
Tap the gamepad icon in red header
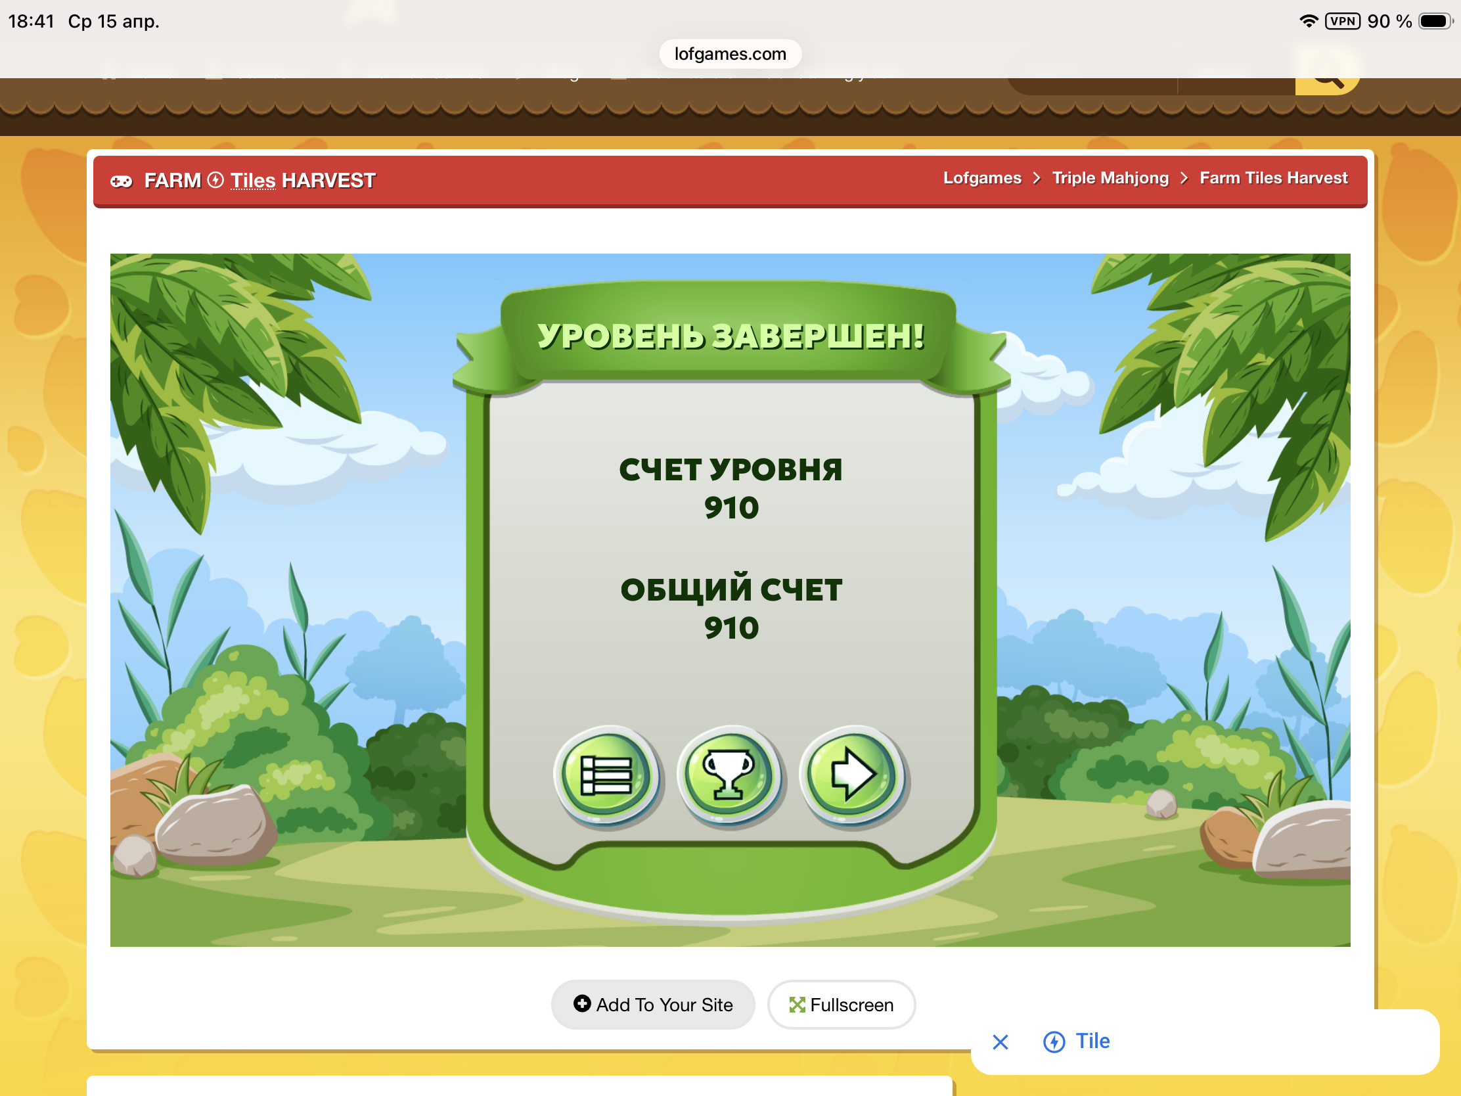[122, 181]
